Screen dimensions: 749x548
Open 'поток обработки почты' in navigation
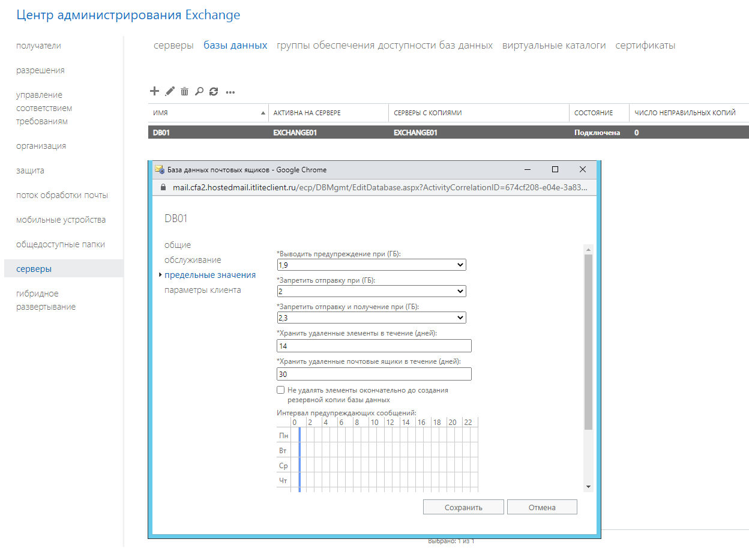tap(62, 195)
